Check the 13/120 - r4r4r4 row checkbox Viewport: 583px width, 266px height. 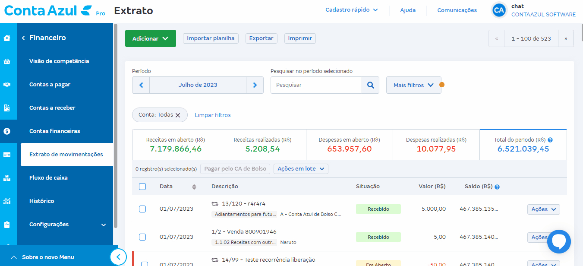coord(142,209)
